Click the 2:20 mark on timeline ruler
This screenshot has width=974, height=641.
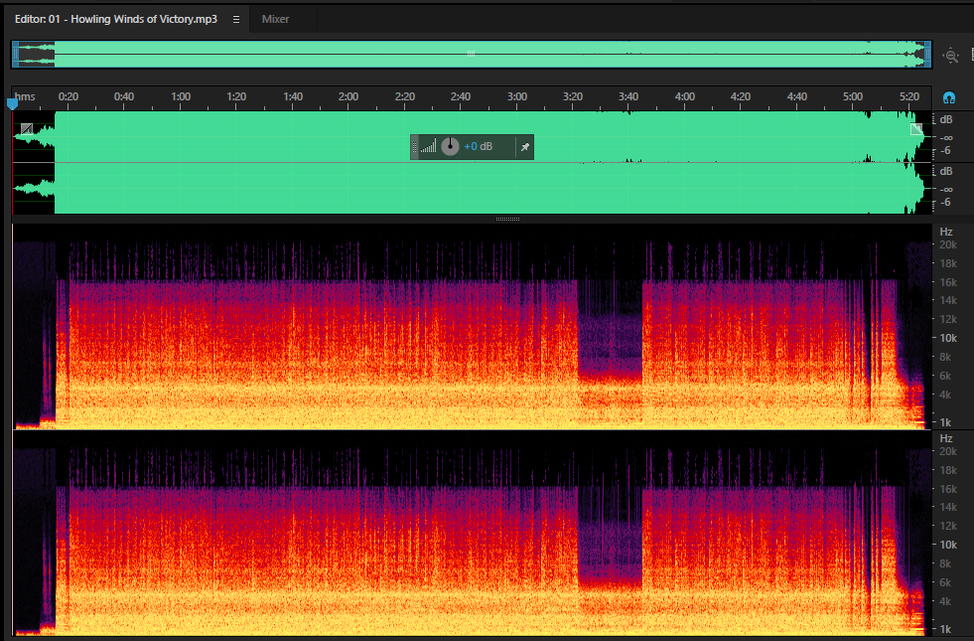pyautogui.click(x=405, y=96)
